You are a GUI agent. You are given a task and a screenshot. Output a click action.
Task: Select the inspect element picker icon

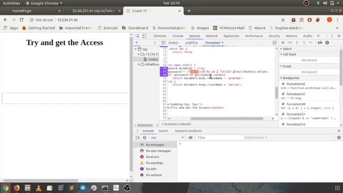pos(137,36)
